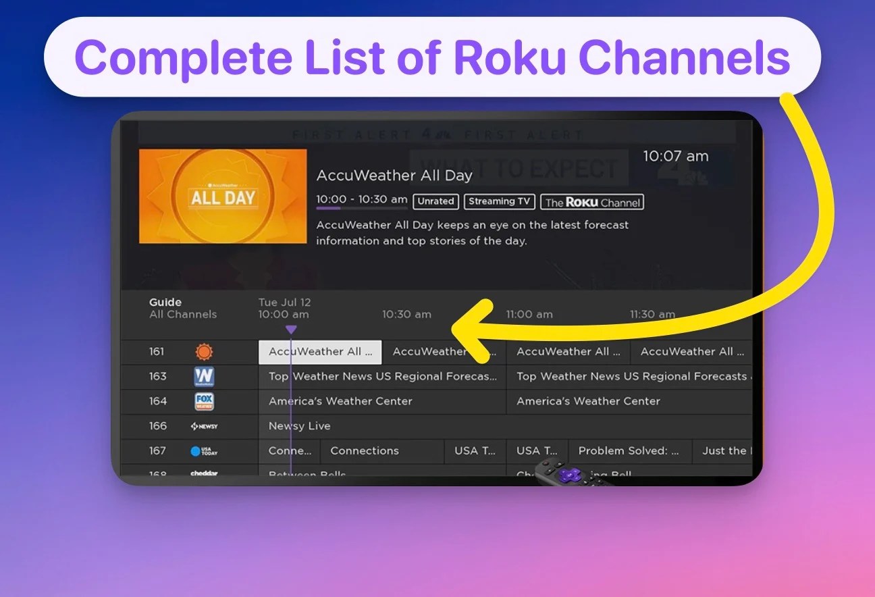Viewport: 875px width, 597px height.
Task: Select the 10:00 am Top Weather News cell
Action: 382,377
